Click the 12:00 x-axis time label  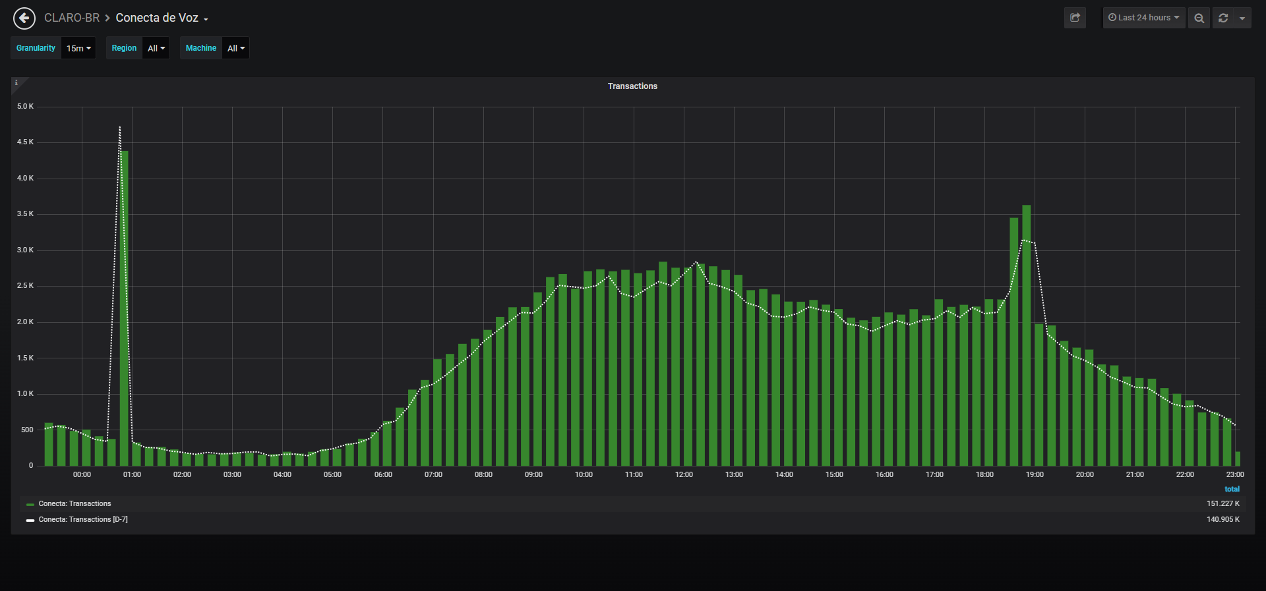point(684,475)
